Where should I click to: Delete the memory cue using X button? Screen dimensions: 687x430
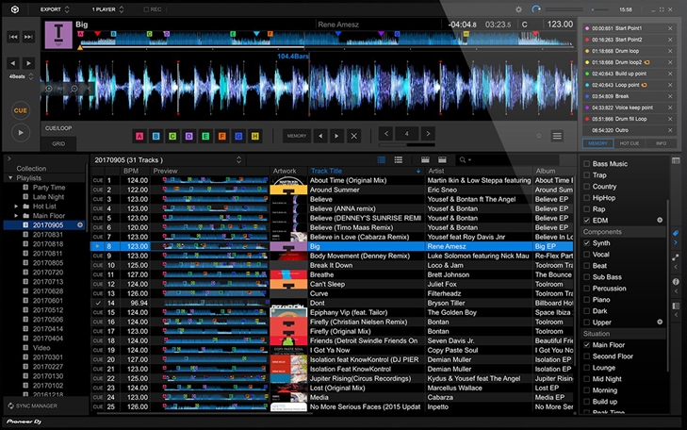(353, 136)
